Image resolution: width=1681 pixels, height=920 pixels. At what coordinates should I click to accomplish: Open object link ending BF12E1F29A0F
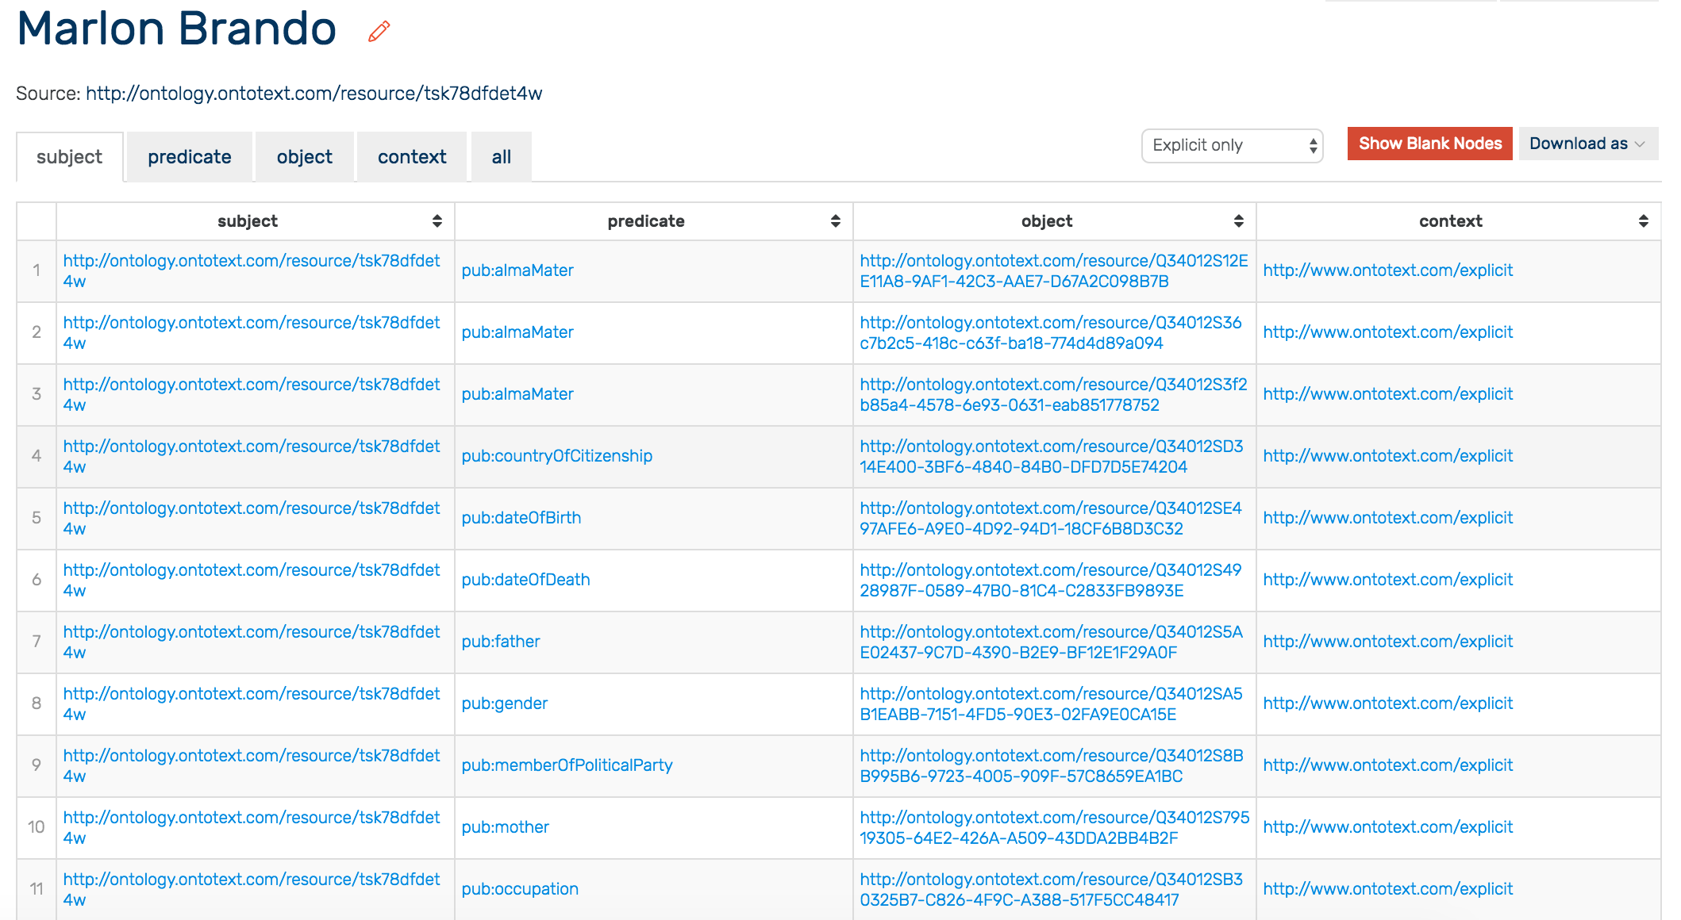coord(1052,642)
